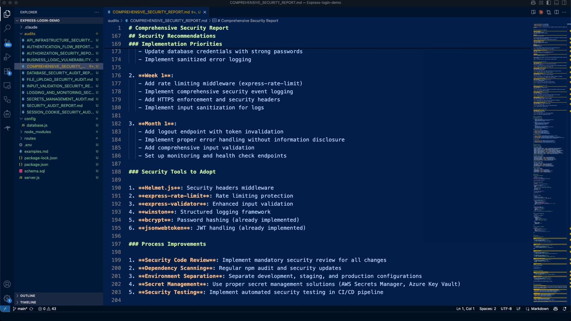The image size is (571, 321).
Task: Open the Extensions view with badge 5
Action: (x=7, y=71)
